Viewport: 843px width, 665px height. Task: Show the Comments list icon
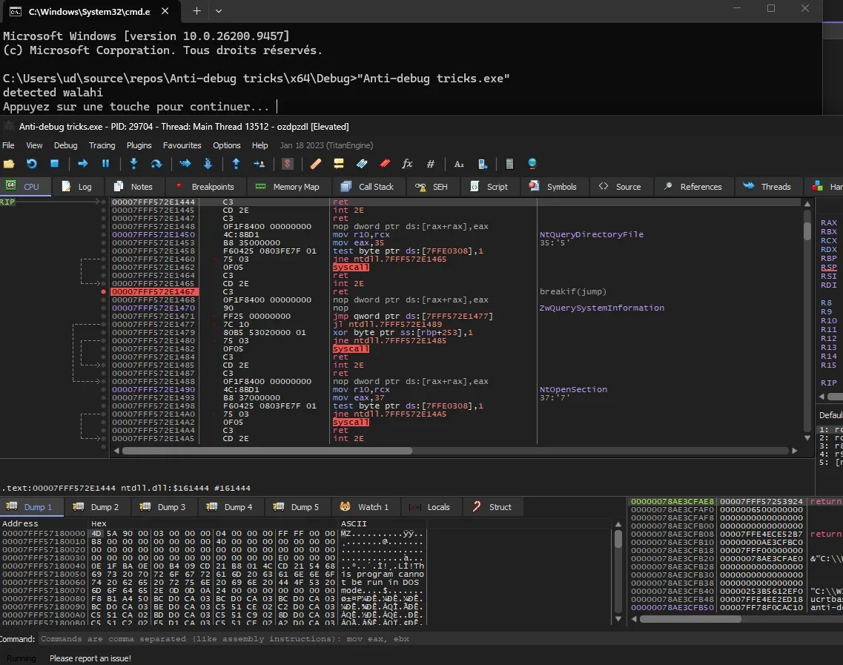(x=339, y=164)
